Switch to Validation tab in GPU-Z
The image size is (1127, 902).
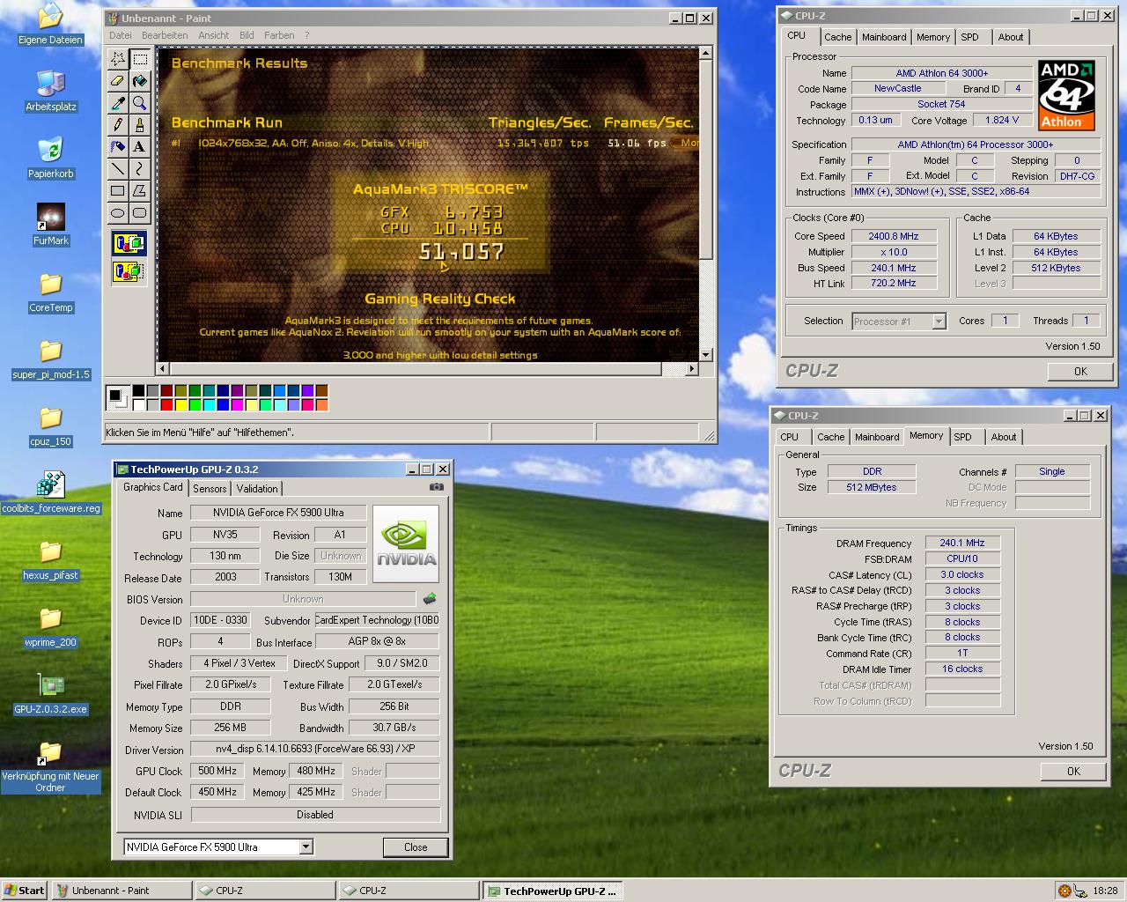[257, 488]
